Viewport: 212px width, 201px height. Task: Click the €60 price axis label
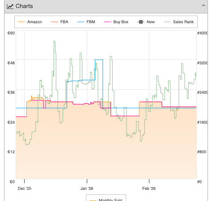[11, 33]
